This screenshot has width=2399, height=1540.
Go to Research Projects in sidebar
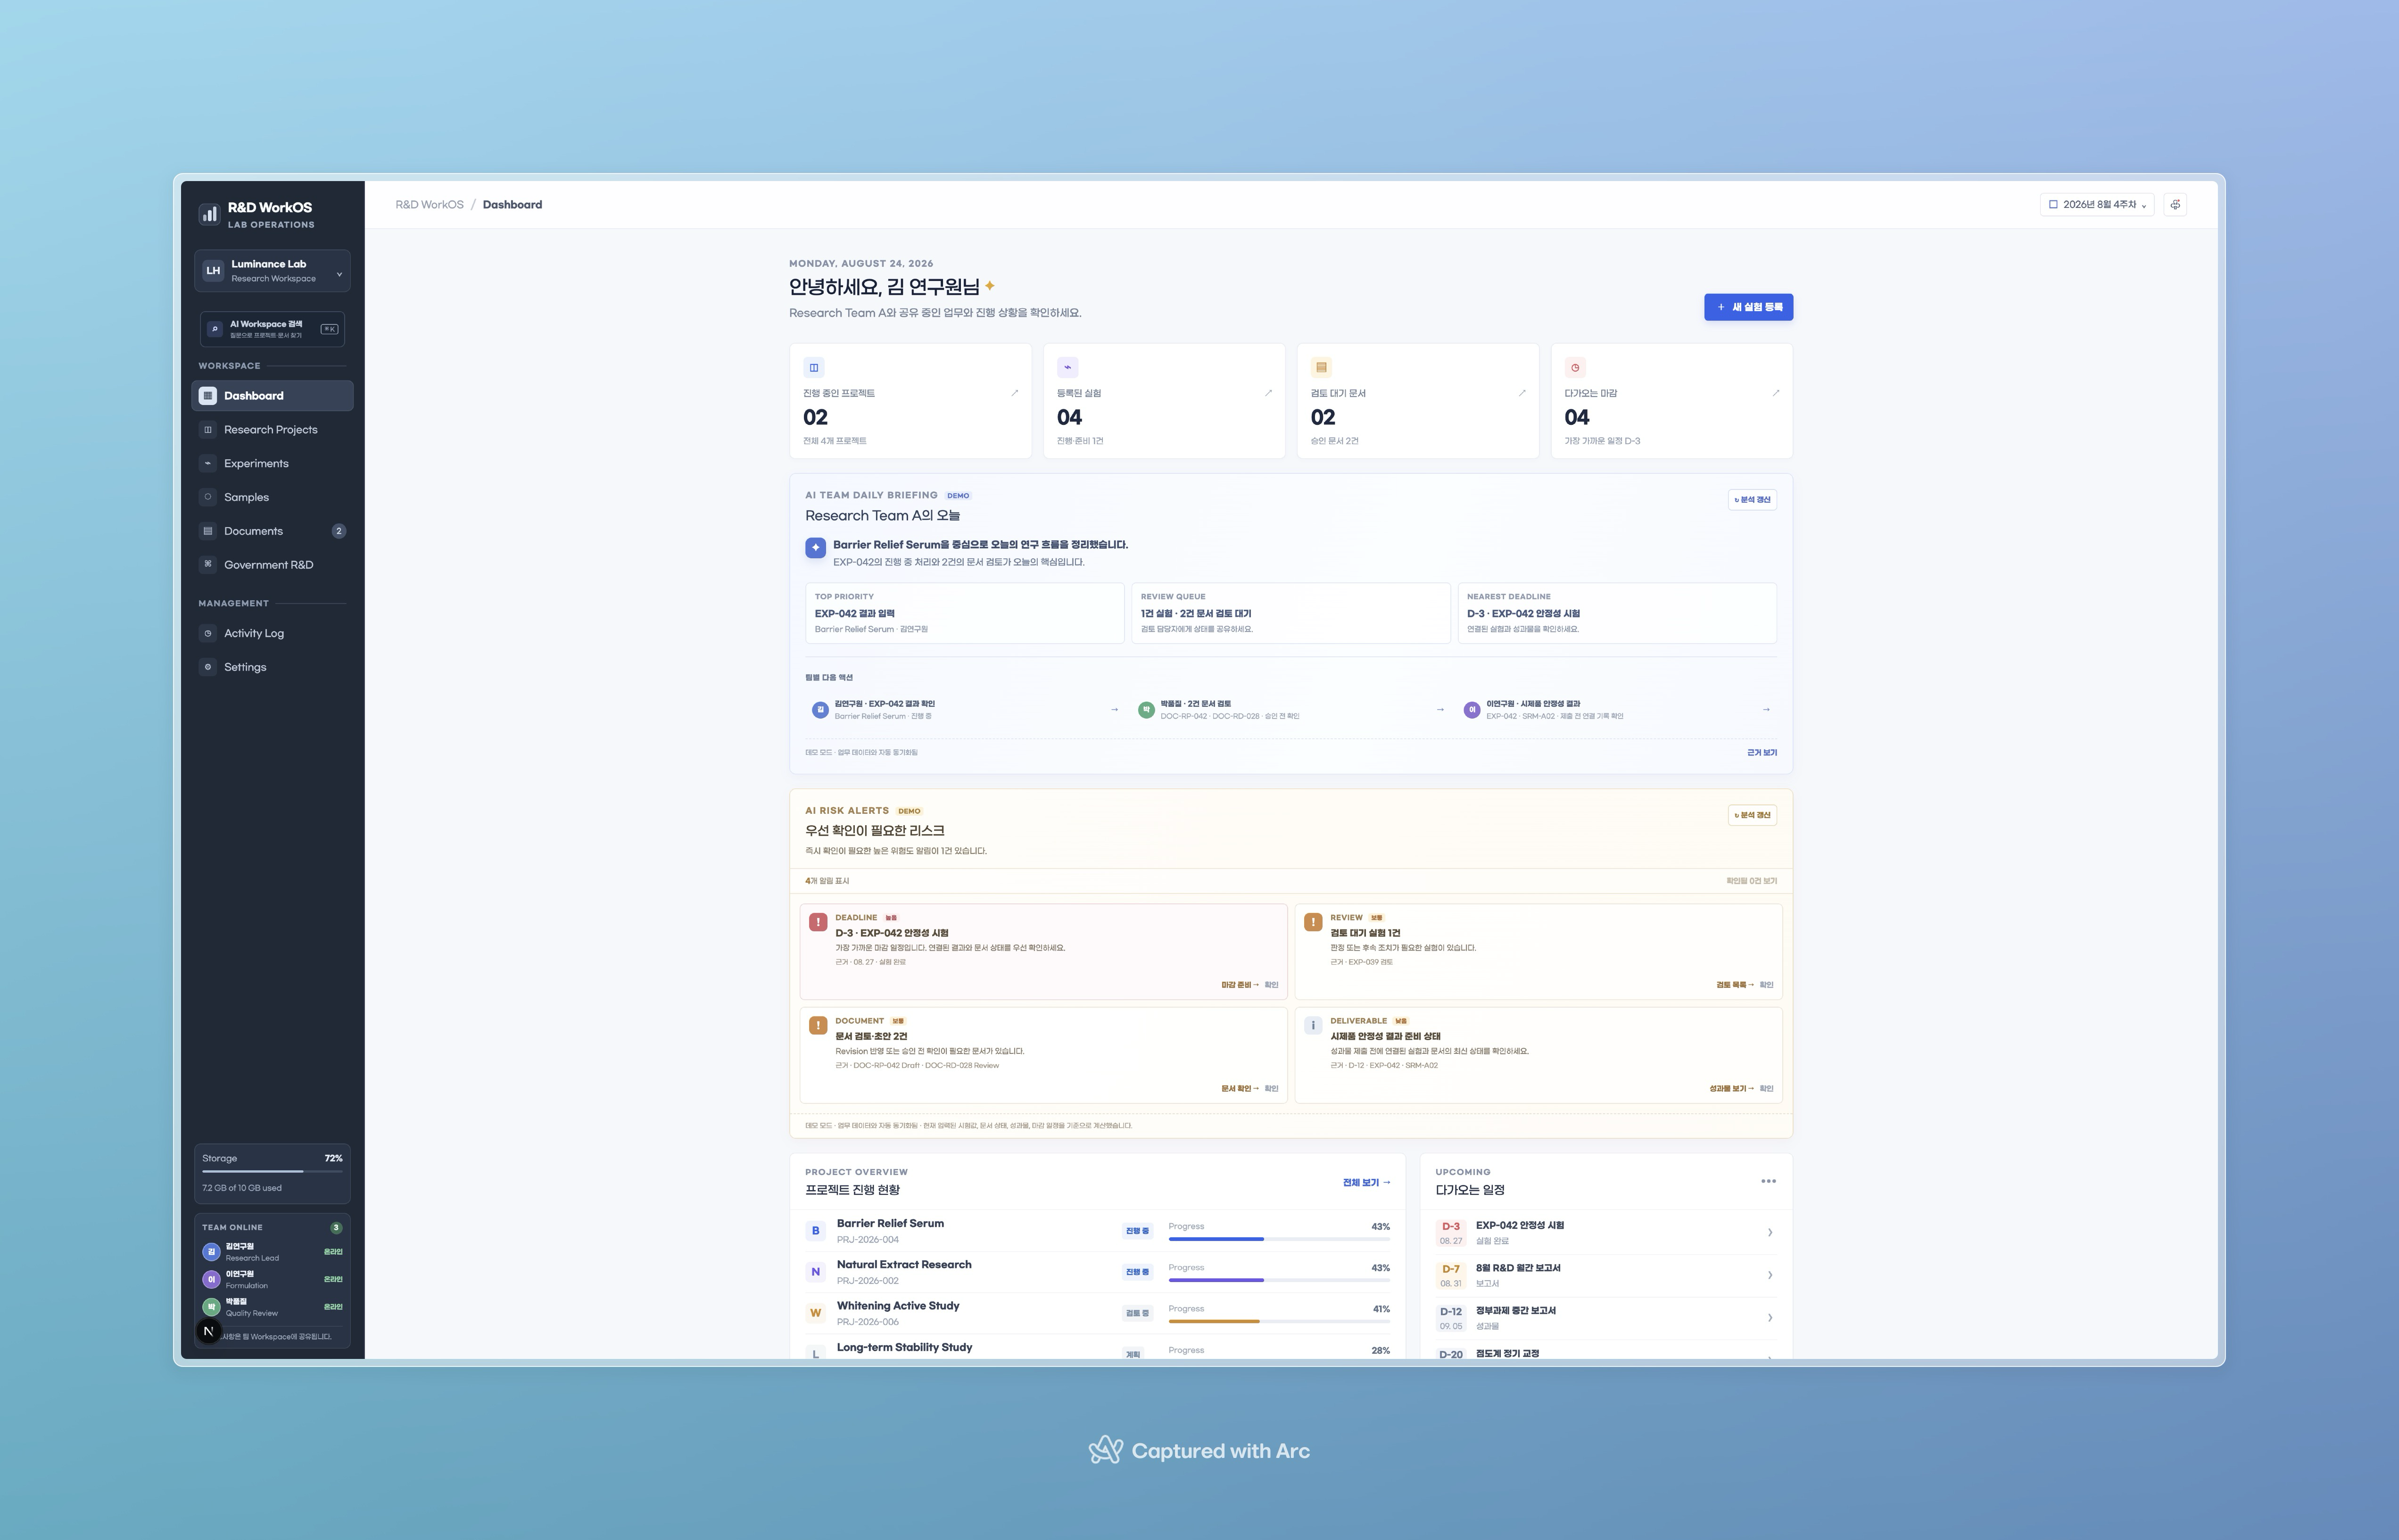click(272, 430)
